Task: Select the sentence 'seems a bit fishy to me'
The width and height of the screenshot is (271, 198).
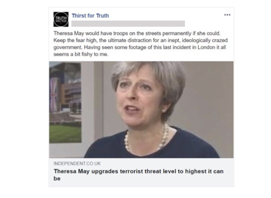Action: (x=81, y=54)
